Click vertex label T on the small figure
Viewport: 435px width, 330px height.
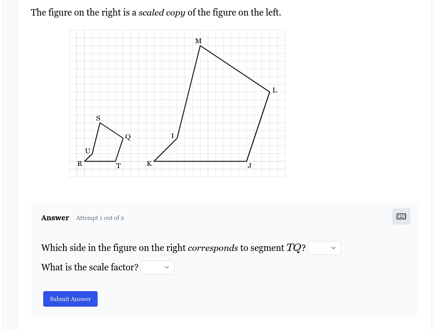(118, 166)
